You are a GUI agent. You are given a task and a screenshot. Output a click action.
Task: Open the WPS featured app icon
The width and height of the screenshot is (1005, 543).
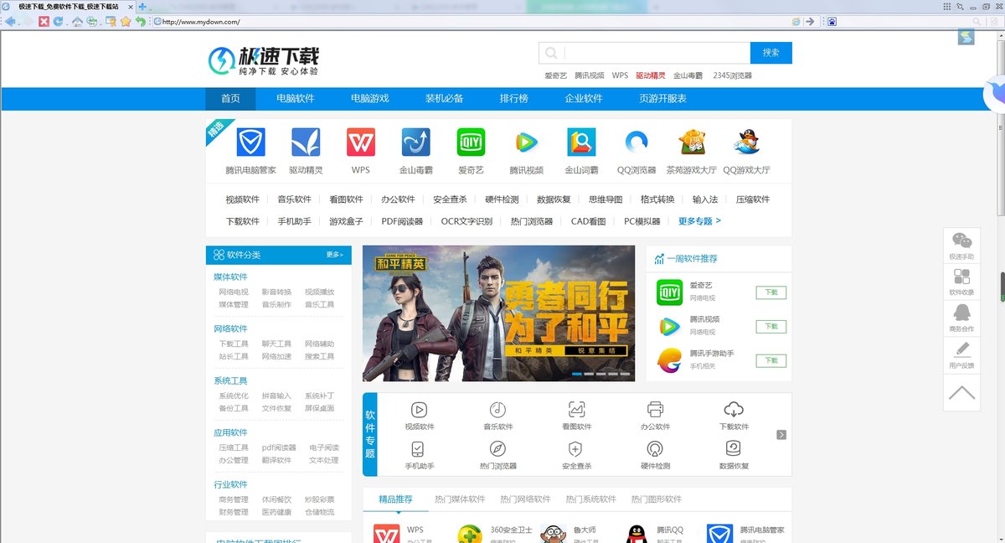[x=361, y=142]
